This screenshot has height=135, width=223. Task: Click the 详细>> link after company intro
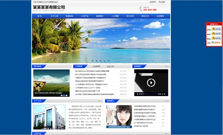coord(91,128)
